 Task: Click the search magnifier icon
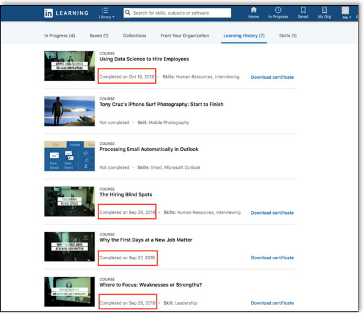[x=128, y=12]
